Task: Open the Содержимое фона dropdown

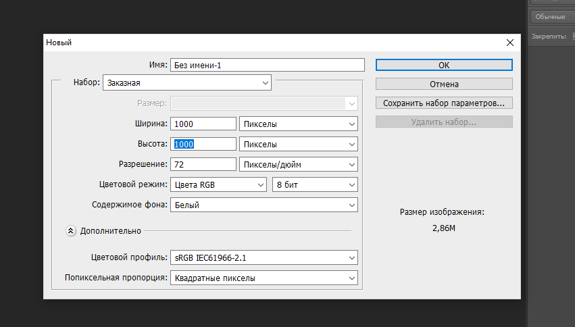Action: [264, 205]
